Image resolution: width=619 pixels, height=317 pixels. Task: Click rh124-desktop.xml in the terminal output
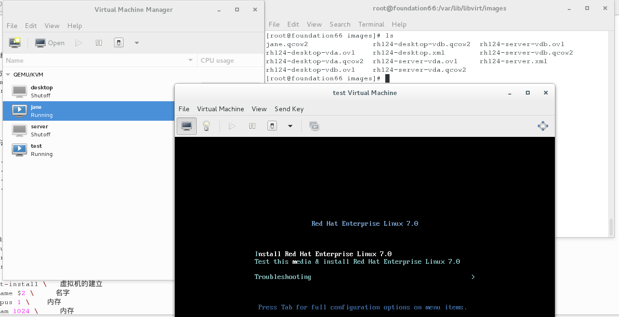click(x=409, y=53)
